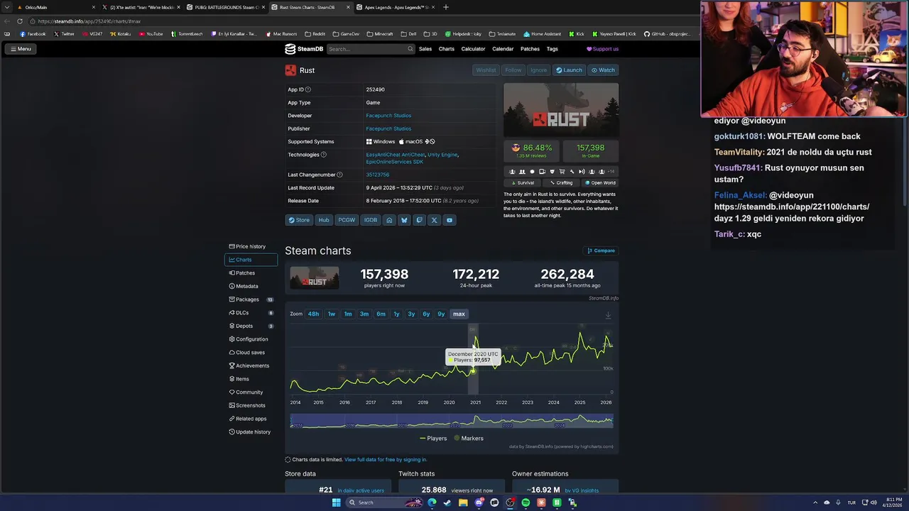Click the Steam Workshop wrench icon
The height and width of the screenshot is (511, 909).
coord(572,172)
